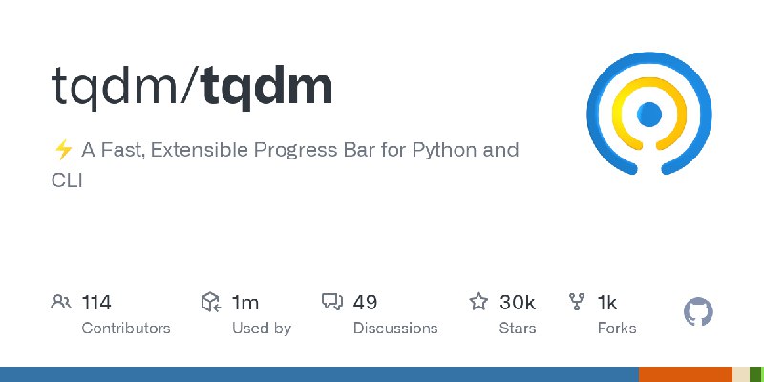Click the Discussions label
Image resolution: width=764 pixels, height=382 pixels.
pyautogui.click(x=395, y=329)
